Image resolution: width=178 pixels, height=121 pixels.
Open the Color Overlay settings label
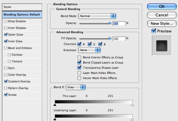point(17,75)
